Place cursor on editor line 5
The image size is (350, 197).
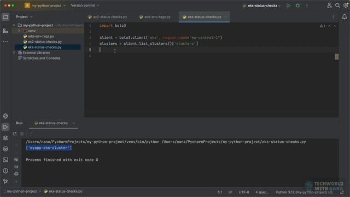tap(211, 50)
